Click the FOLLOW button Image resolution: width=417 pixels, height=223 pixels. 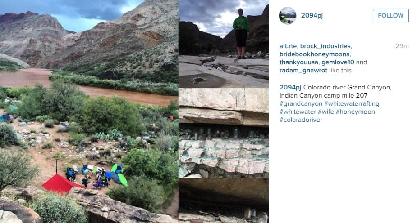point(390,15)
